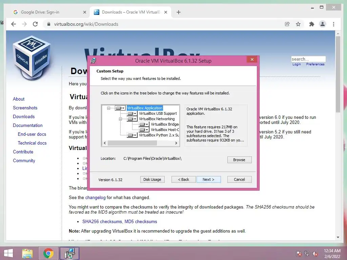Open Chrome extensions puzzle icon
Viewport: 347px width, 260px height.
[x=312, y=24]
